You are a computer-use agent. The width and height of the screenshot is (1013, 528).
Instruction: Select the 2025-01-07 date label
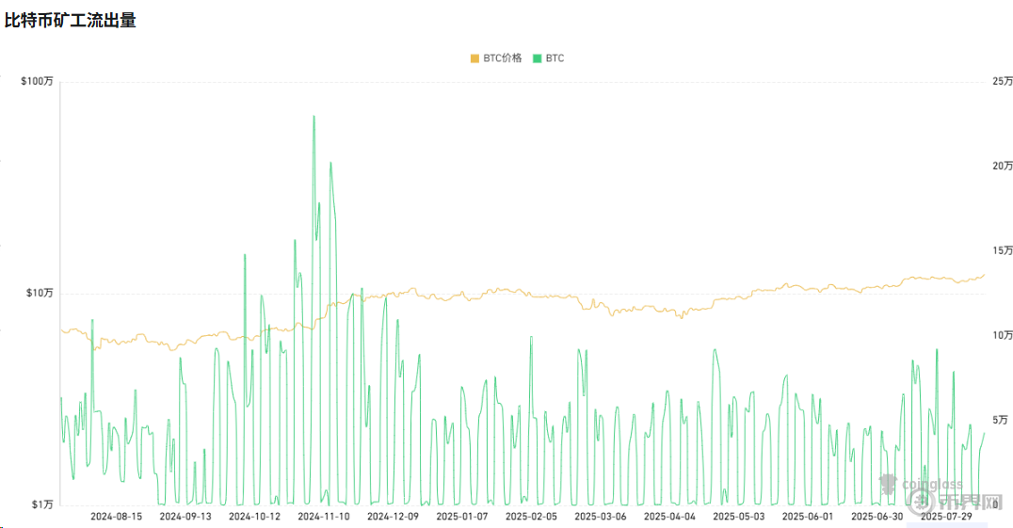pyautogui.click(x=462, y=517)
